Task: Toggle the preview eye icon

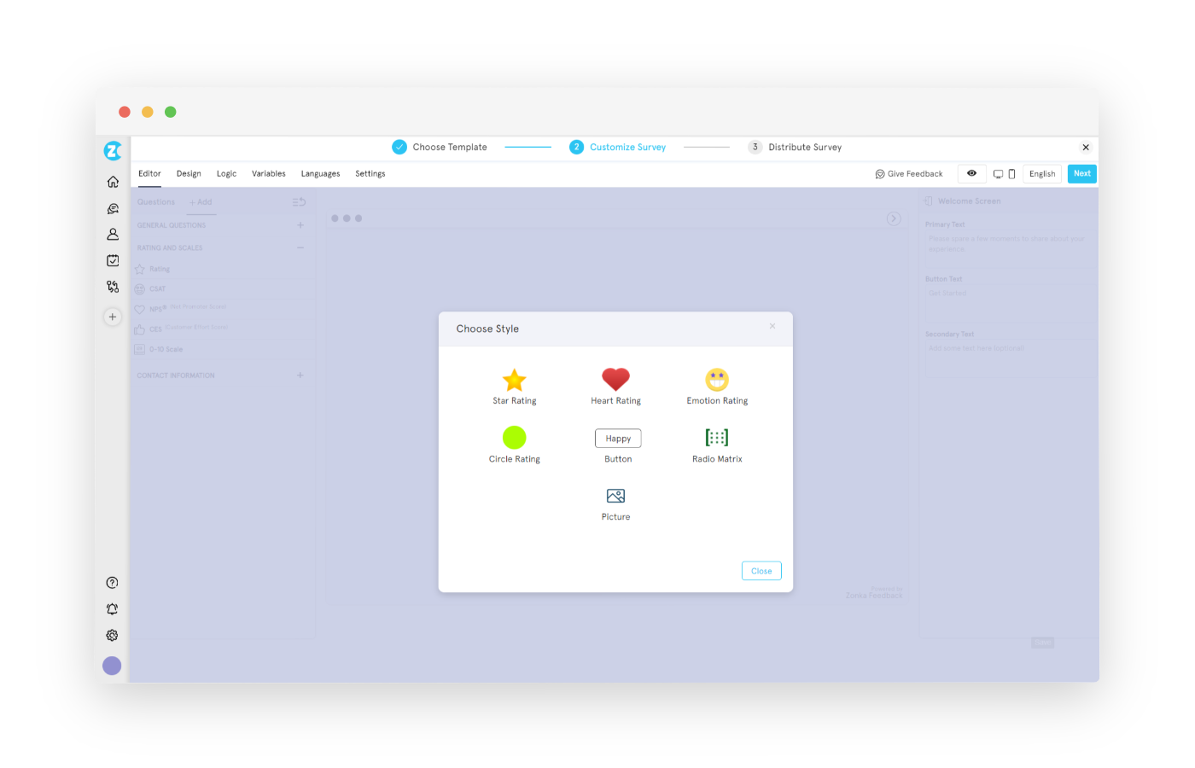Action: pos(971,173)
